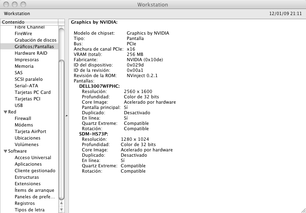
Task: Select SCSI paralelo entry
Action: click(29, 79)
